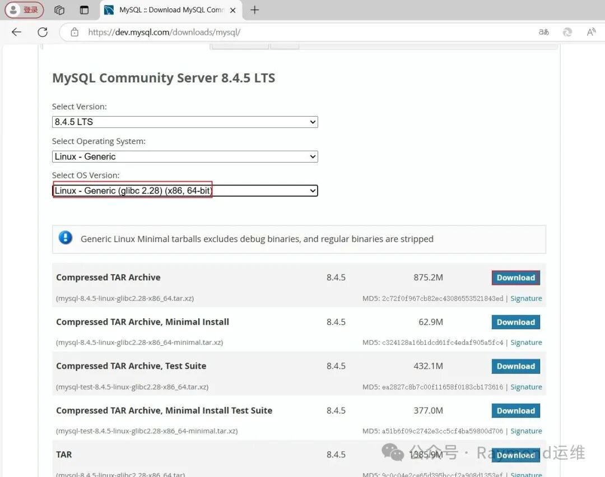Click the read aloud icon
This screenshot has width=605, height=477.
[591, 32]
